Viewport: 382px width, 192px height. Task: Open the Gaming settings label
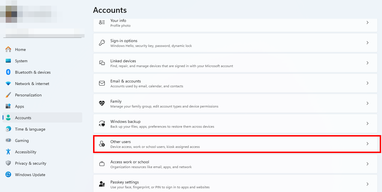[22, 141]
